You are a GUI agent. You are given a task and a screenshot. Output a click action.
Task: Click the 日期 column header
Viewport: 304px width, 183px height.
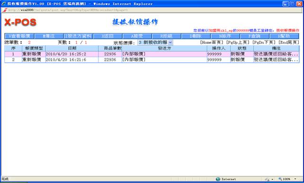pyautogui.click(x=72, y=48)
